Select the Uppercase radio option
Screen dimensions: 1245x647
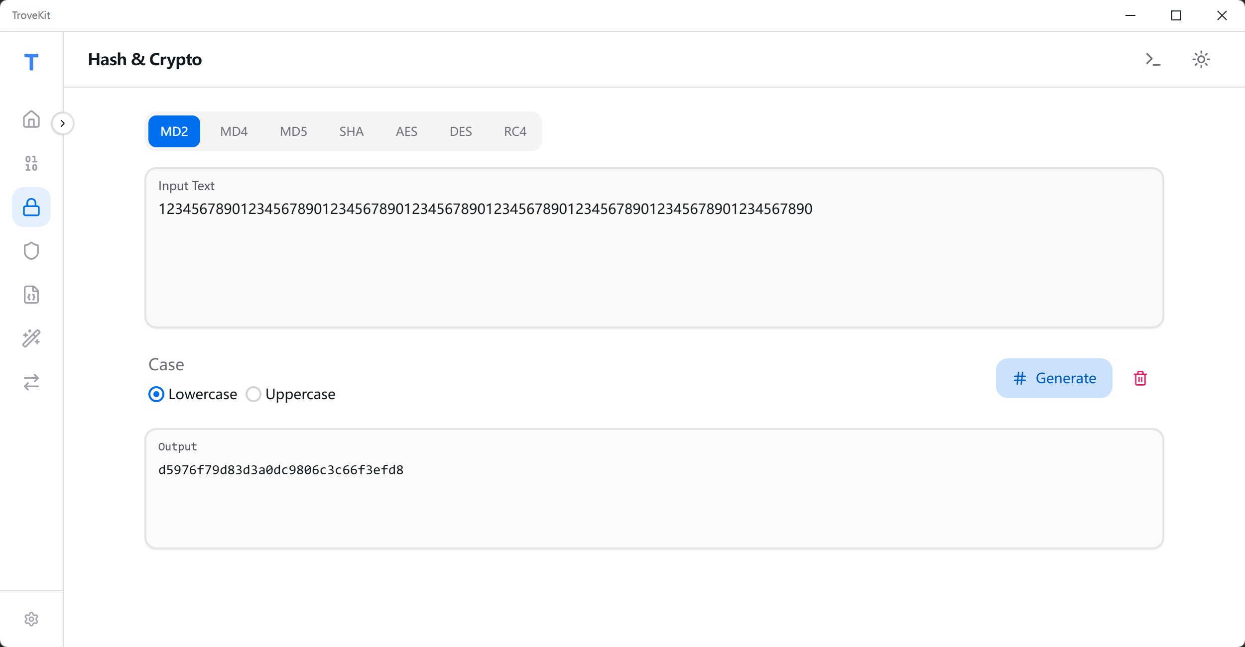pyautogui.click(x=253, y=394)
